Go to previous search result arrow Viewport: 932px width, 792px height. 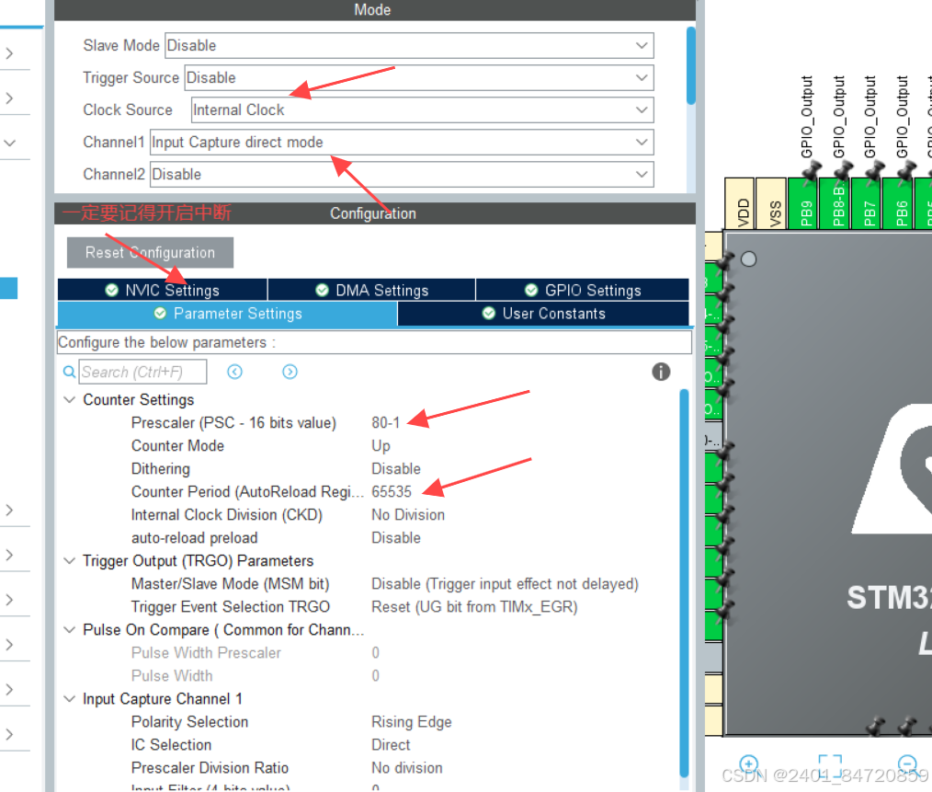pos(234,372)
